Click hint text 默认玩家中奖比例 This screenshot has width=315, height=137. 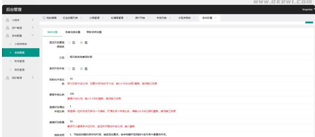click(112, 83)
